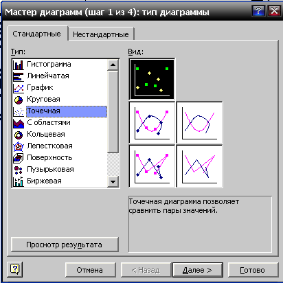Select the Гистограмма chart type icon
This screenshot has width=283, height=283.
(x=19, y=65)
